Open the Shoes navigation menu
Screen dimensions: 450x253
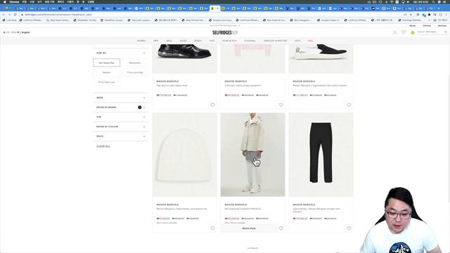pos(183,41)
